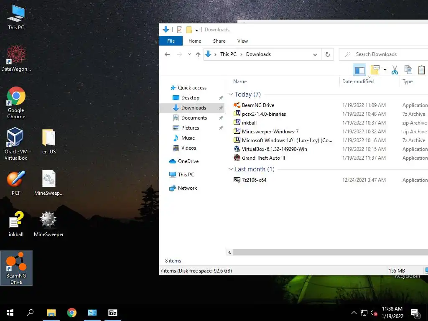428x321 pixels.
Task: Open the Server Manager taskbar icon
Action: click(x=92, y=313)
